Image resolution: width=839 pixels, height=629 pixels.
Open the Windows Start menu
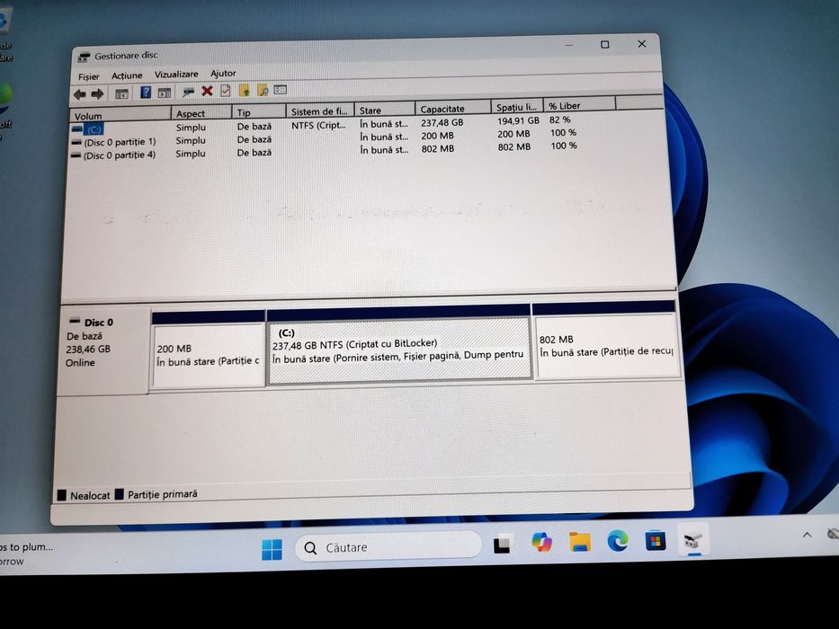(x=272, y=550)
